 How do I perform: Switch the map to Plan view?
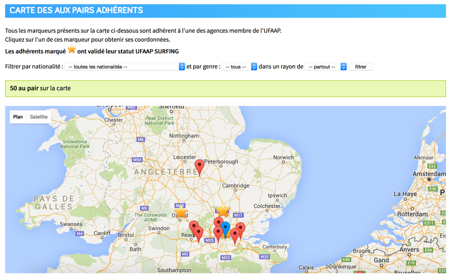coord(18,117)
